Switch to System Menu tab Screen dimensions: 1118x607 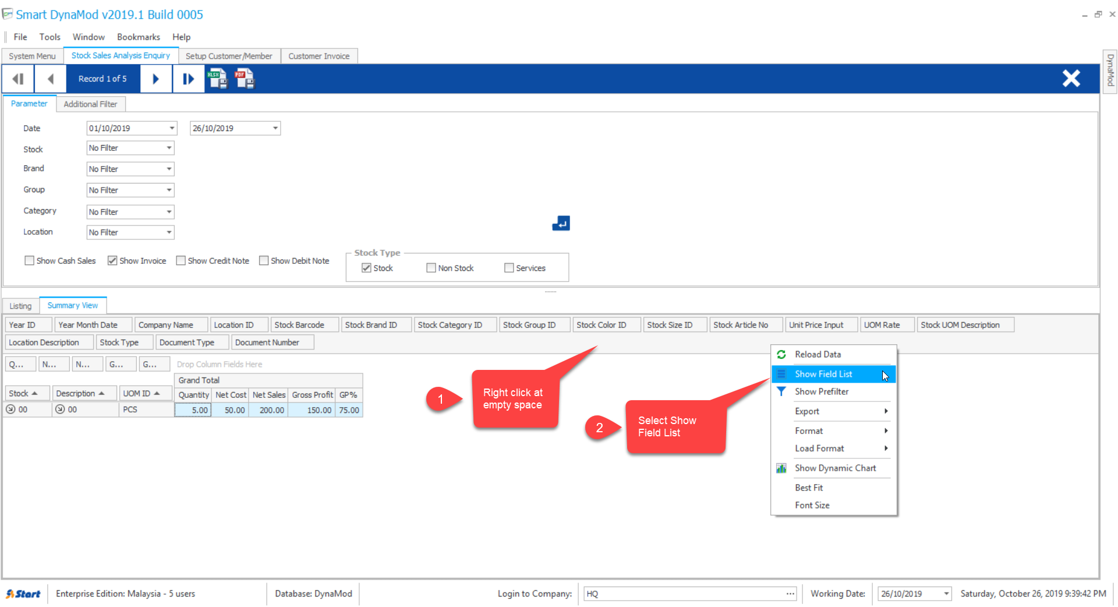point(32,56)
